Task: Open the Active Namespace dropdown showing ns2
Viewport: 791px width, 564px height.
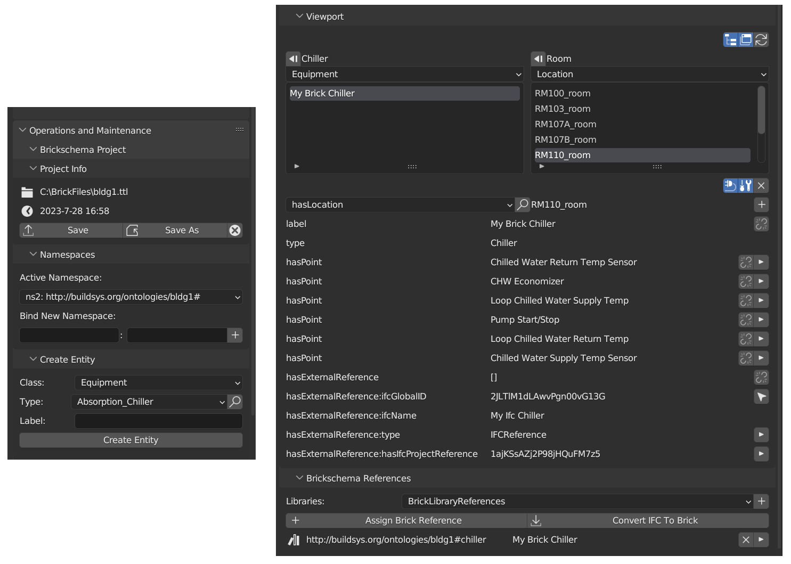Action: click(131, 297)
